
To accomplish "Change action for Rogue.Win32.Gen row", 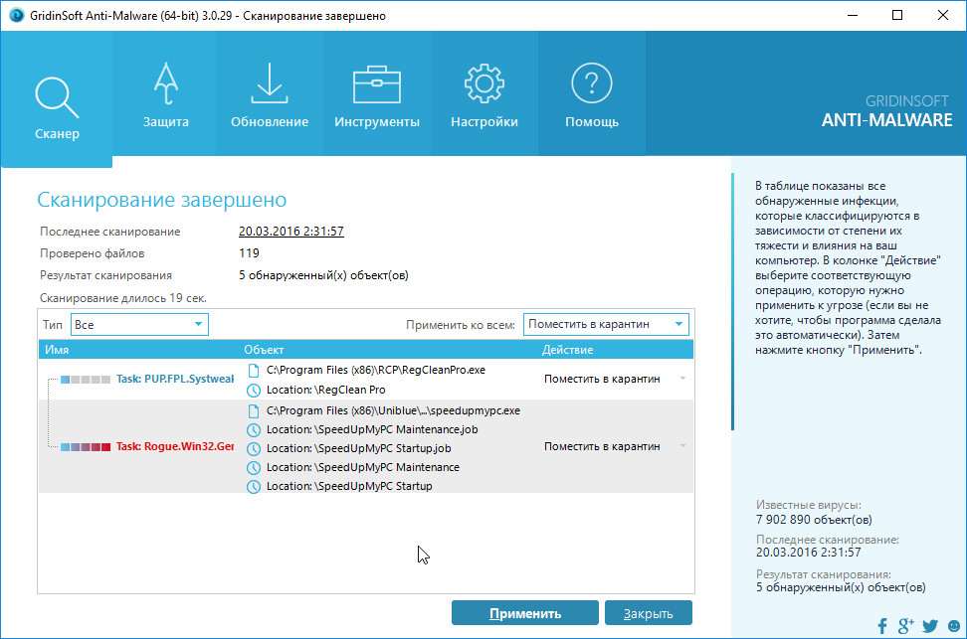I will click(614, 446).
